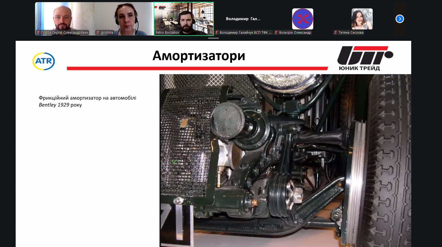
Task: Click the Володимир Гал... participant name tile
Action: tap(243, 19)
